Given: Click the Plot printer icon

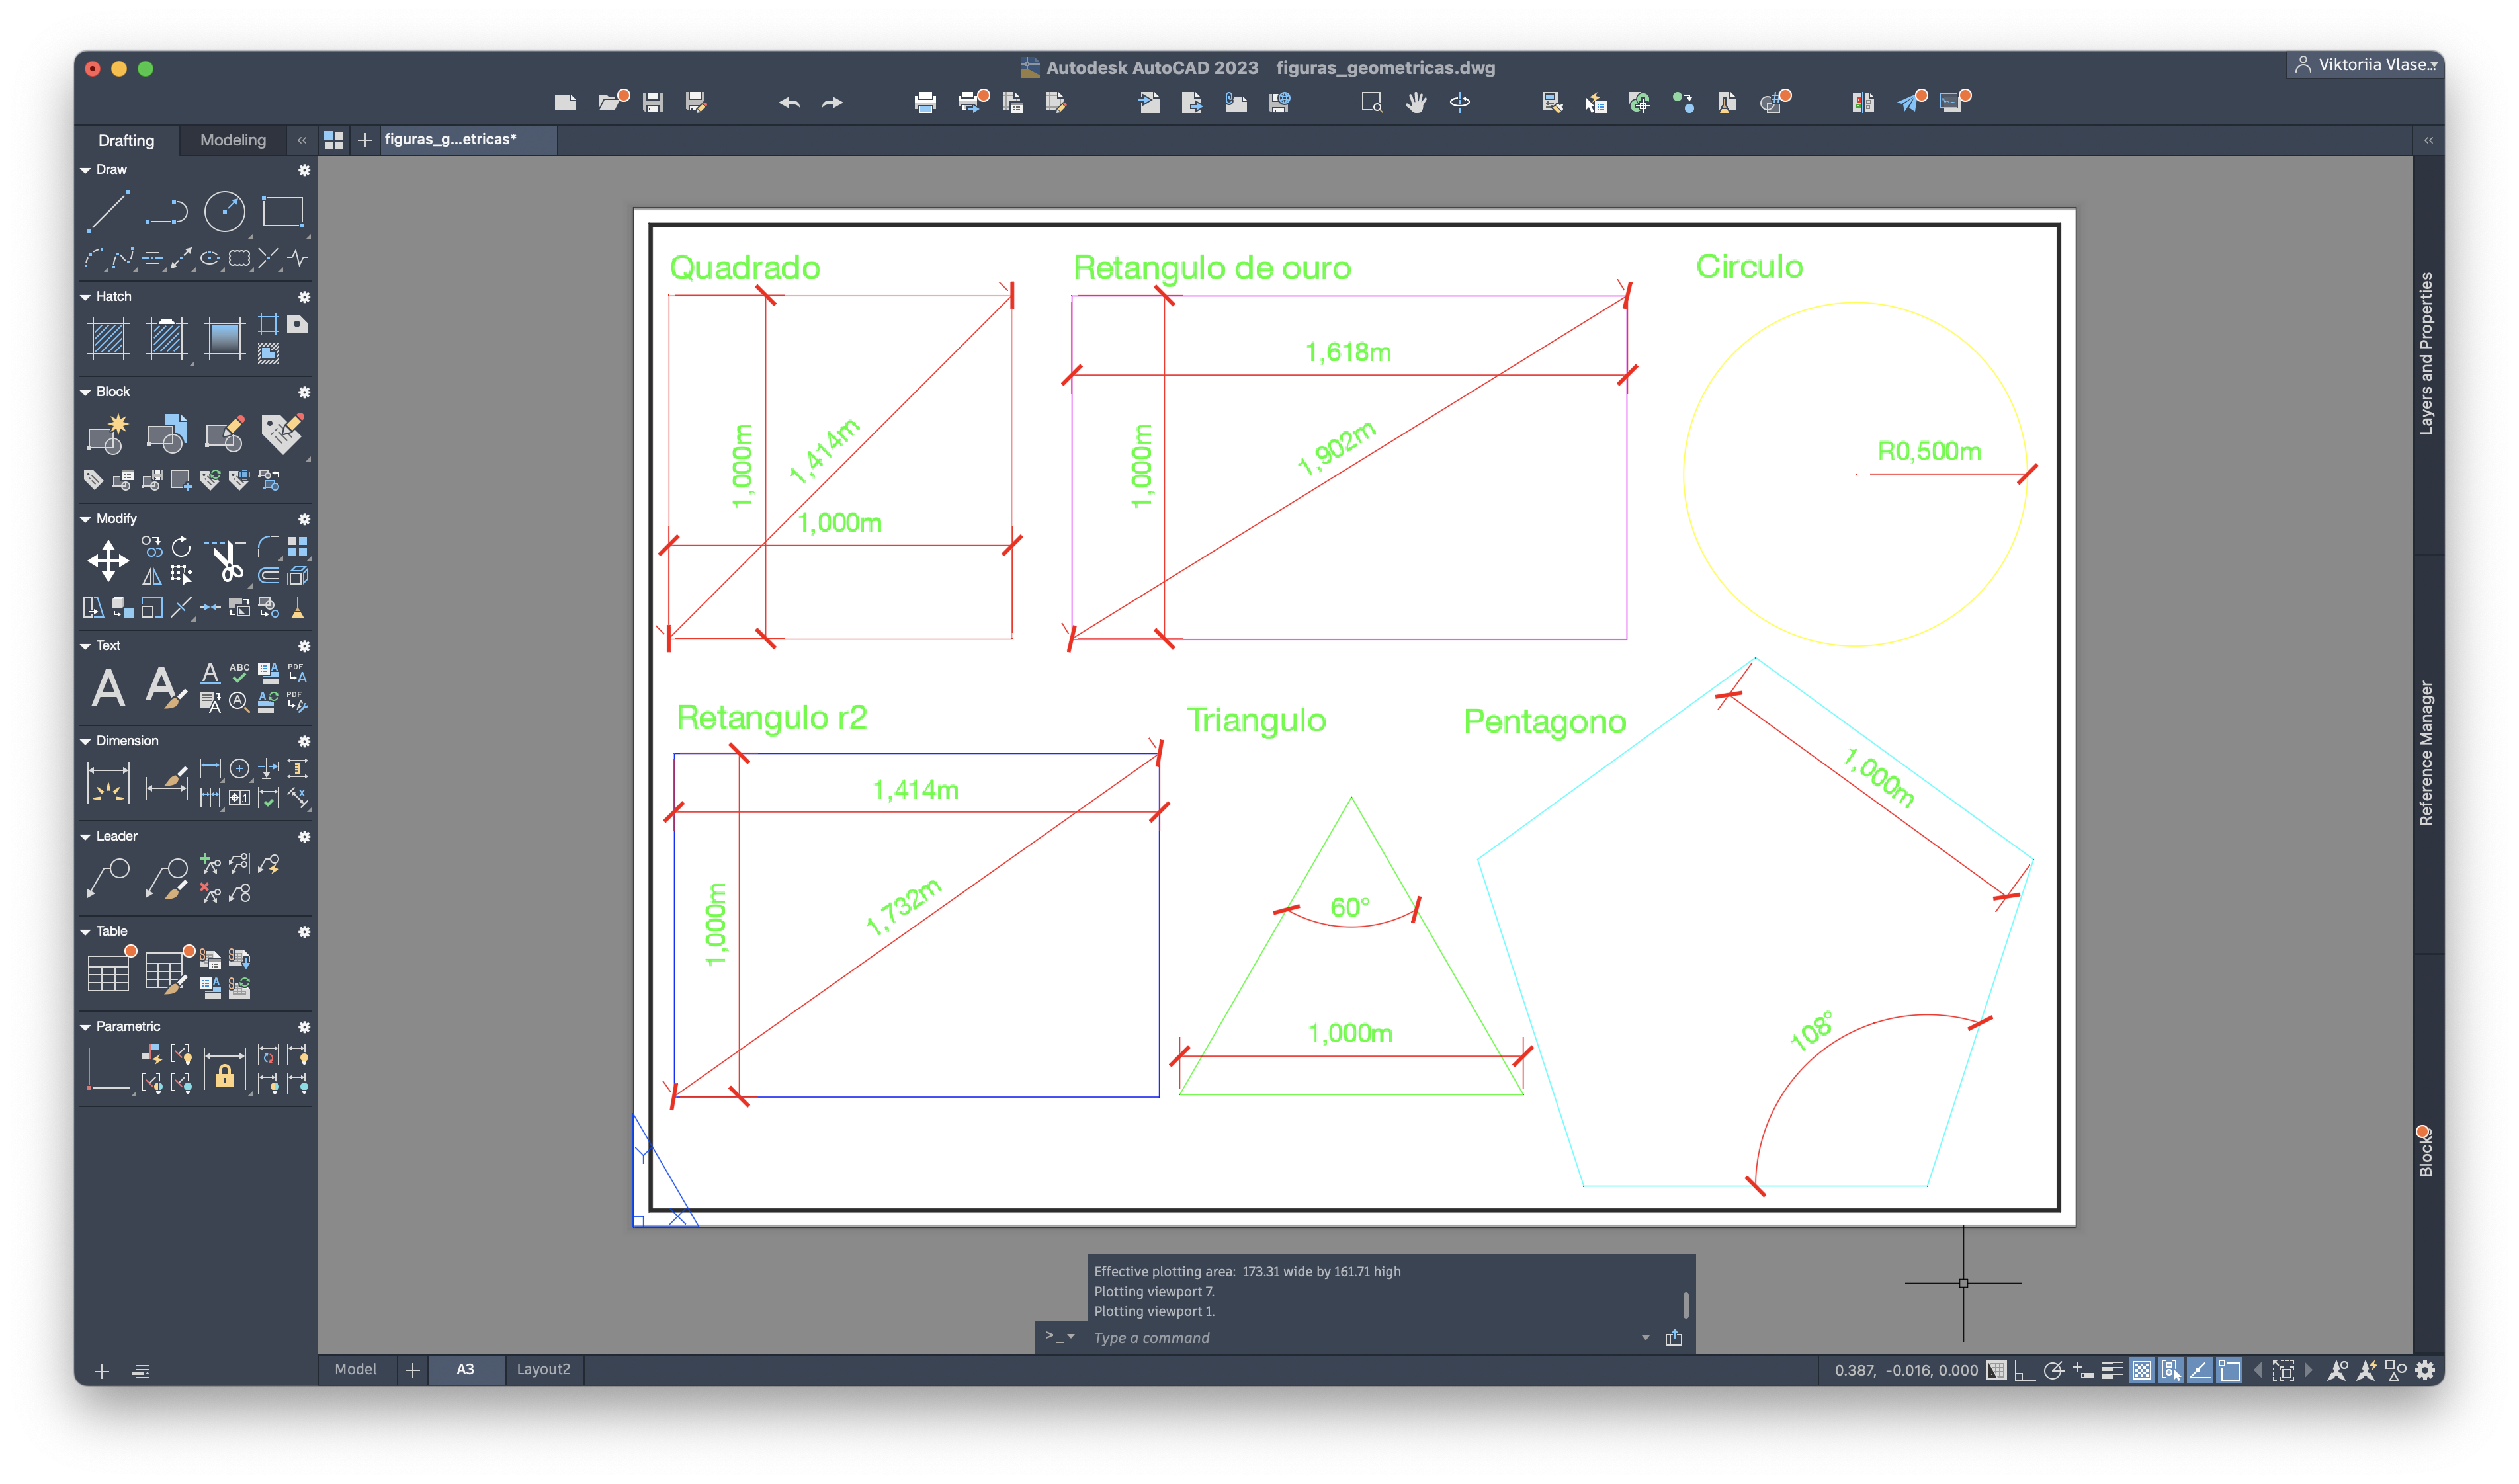Looking at the screenshot, I should 925,102.
